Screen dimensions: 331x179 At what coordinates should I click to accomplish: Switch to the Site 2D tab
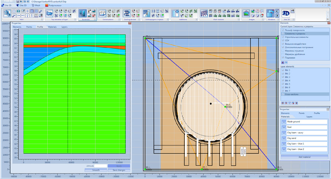pyautogui.click(x=7, y=5)
